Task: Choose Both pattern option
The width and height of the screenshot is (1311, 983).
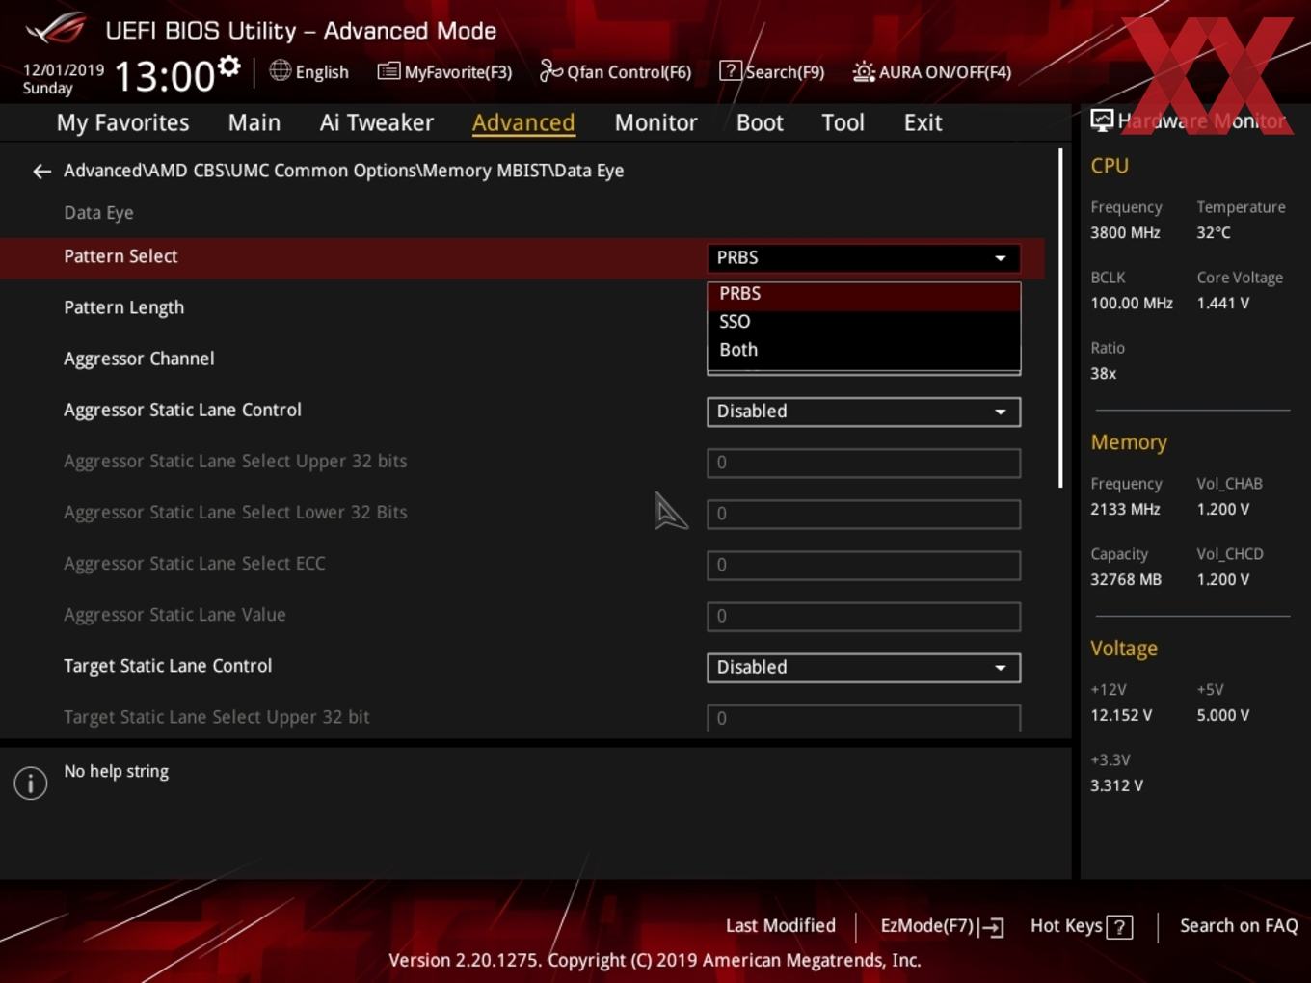Action: pyautogui.click(x=864, y=350)
